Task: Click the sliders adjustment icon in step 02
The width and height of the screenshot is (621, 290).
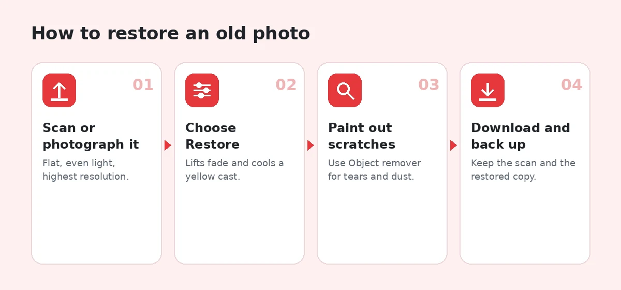Action: 202,91
